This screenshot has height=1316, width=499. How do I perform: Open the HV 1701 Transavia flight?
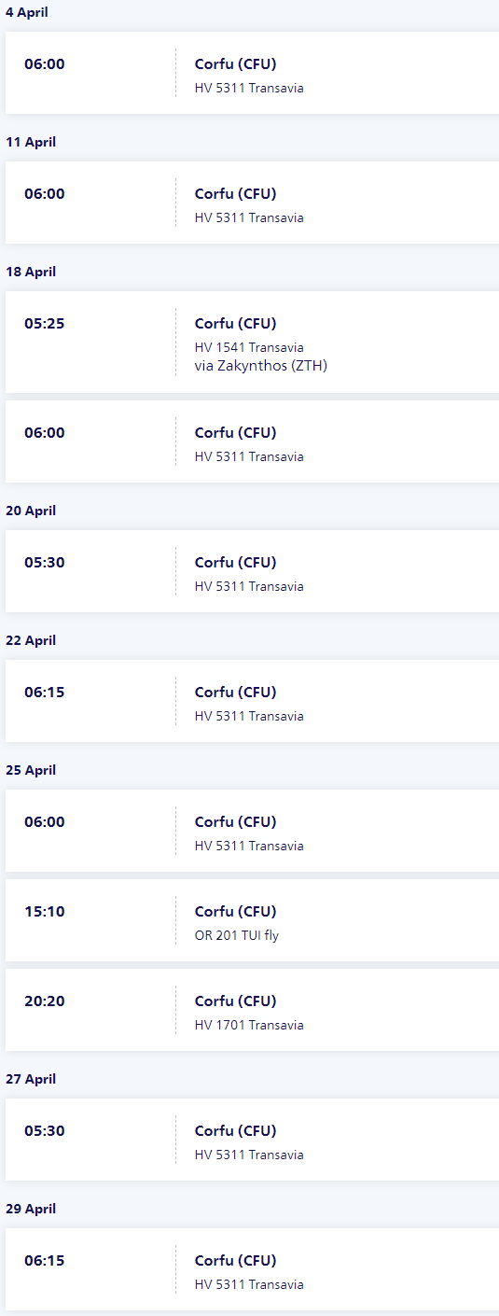pos(252,1010)
